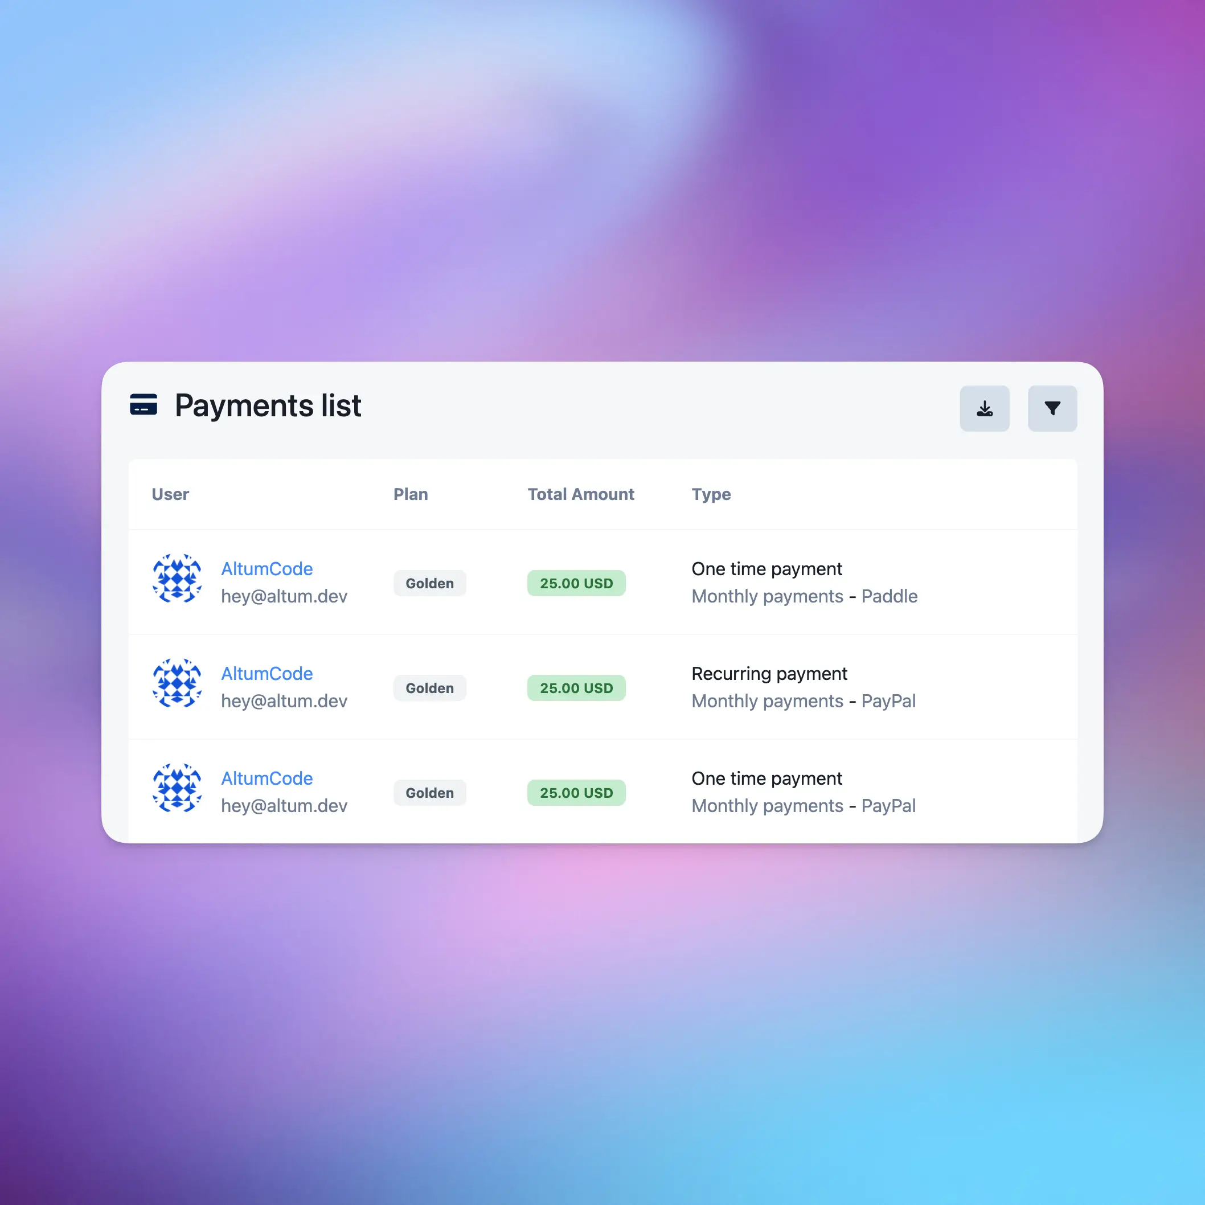Open AltumCode link in the Paddle row
Screen dimensions: 1205x1205
point(267,569)
